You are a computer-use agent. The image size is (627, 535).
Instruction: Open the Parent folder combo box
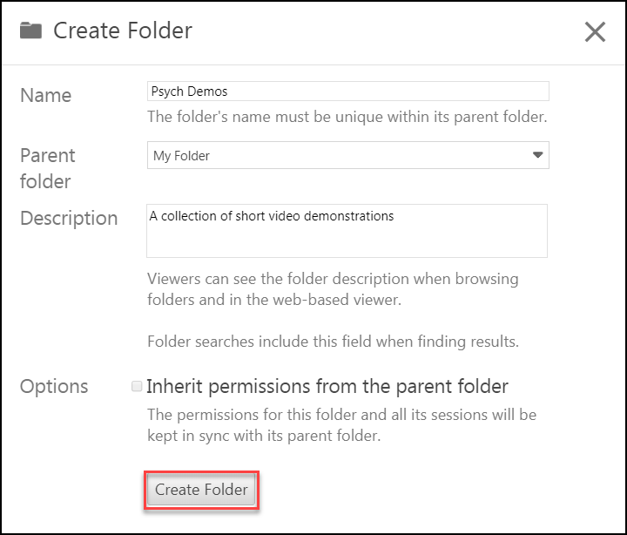pyautogui.click(x=340, y=156)
